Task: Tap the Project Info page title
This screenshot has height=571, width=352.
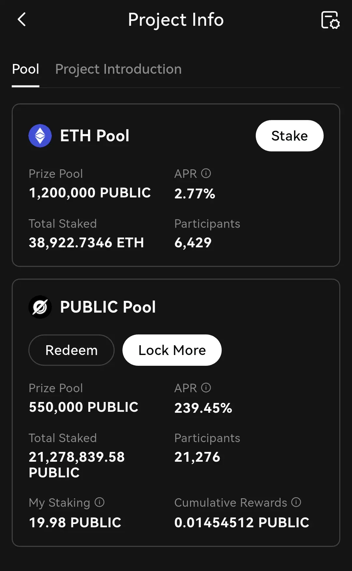Action: (x=176, y=20)
